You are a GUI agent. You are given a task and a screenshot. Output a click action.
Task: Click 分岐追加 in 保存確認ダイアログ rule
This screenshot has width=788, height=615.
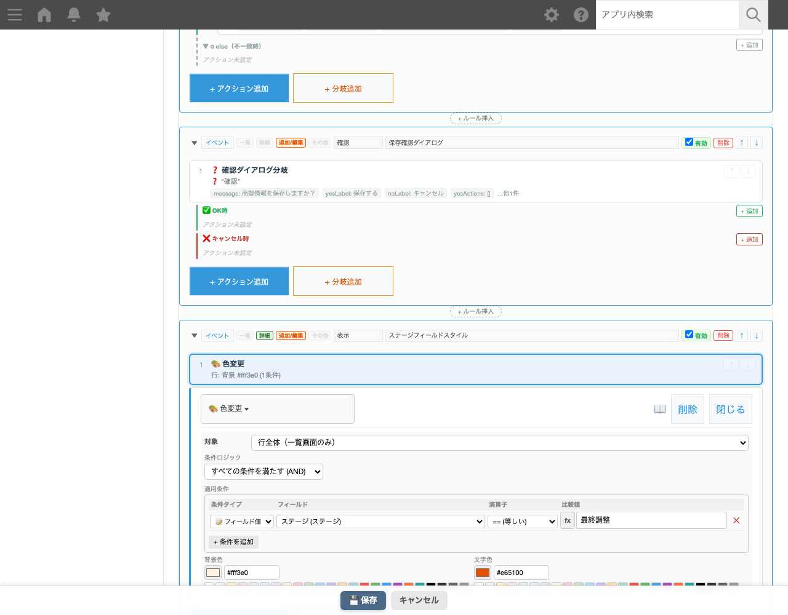[343, 281]
